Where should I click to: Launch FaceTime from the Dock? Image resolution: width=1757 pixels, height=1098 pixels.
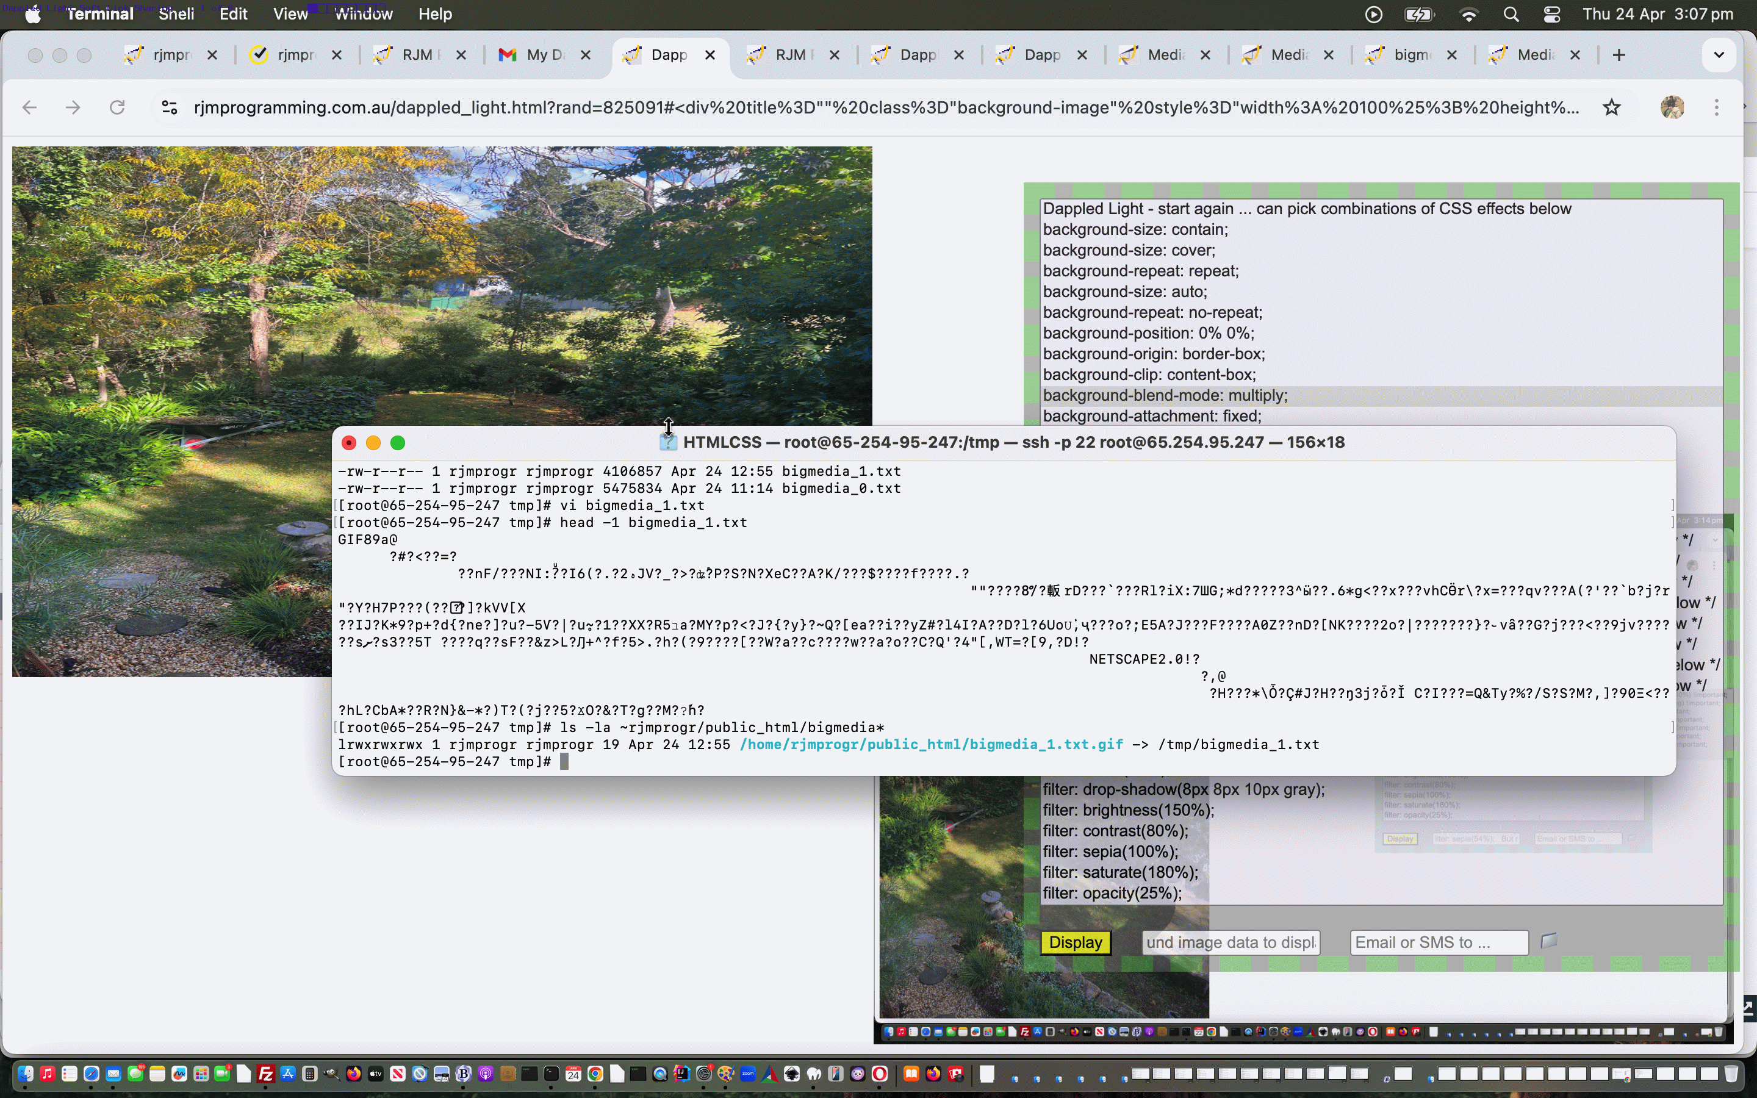click(222, 1074)
